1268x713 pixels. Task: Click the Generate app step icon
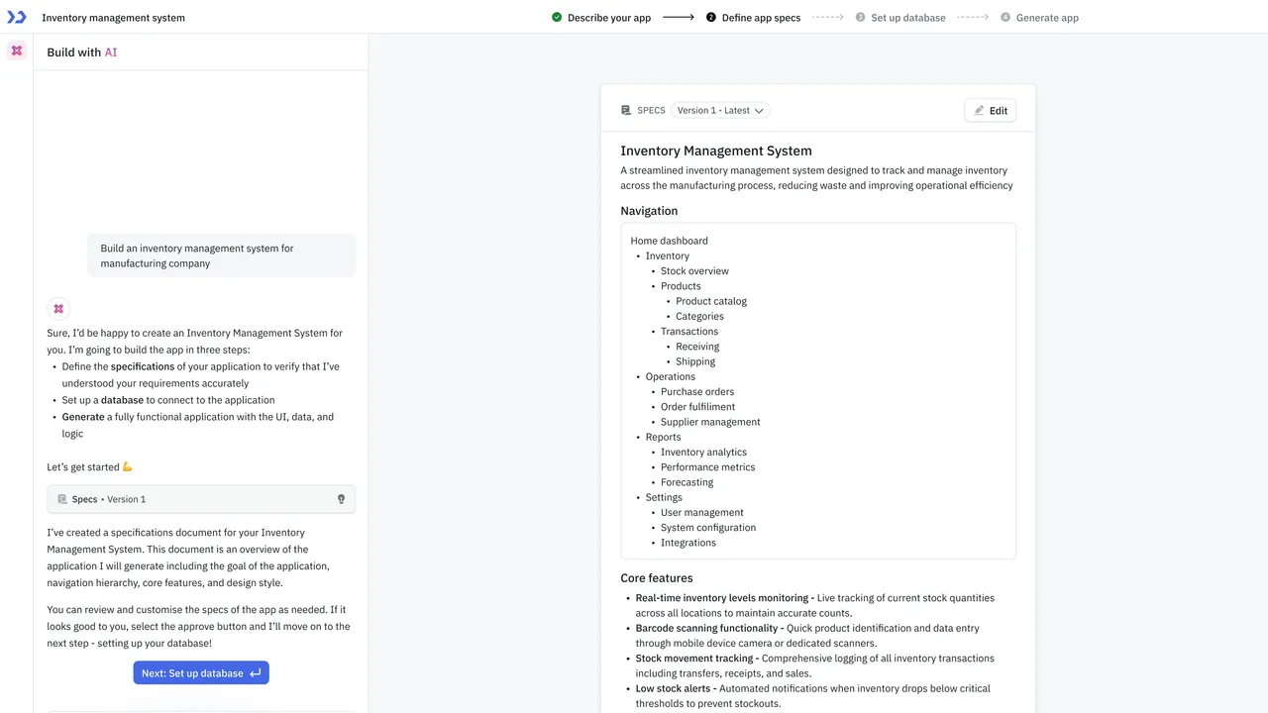point(1005,17)
